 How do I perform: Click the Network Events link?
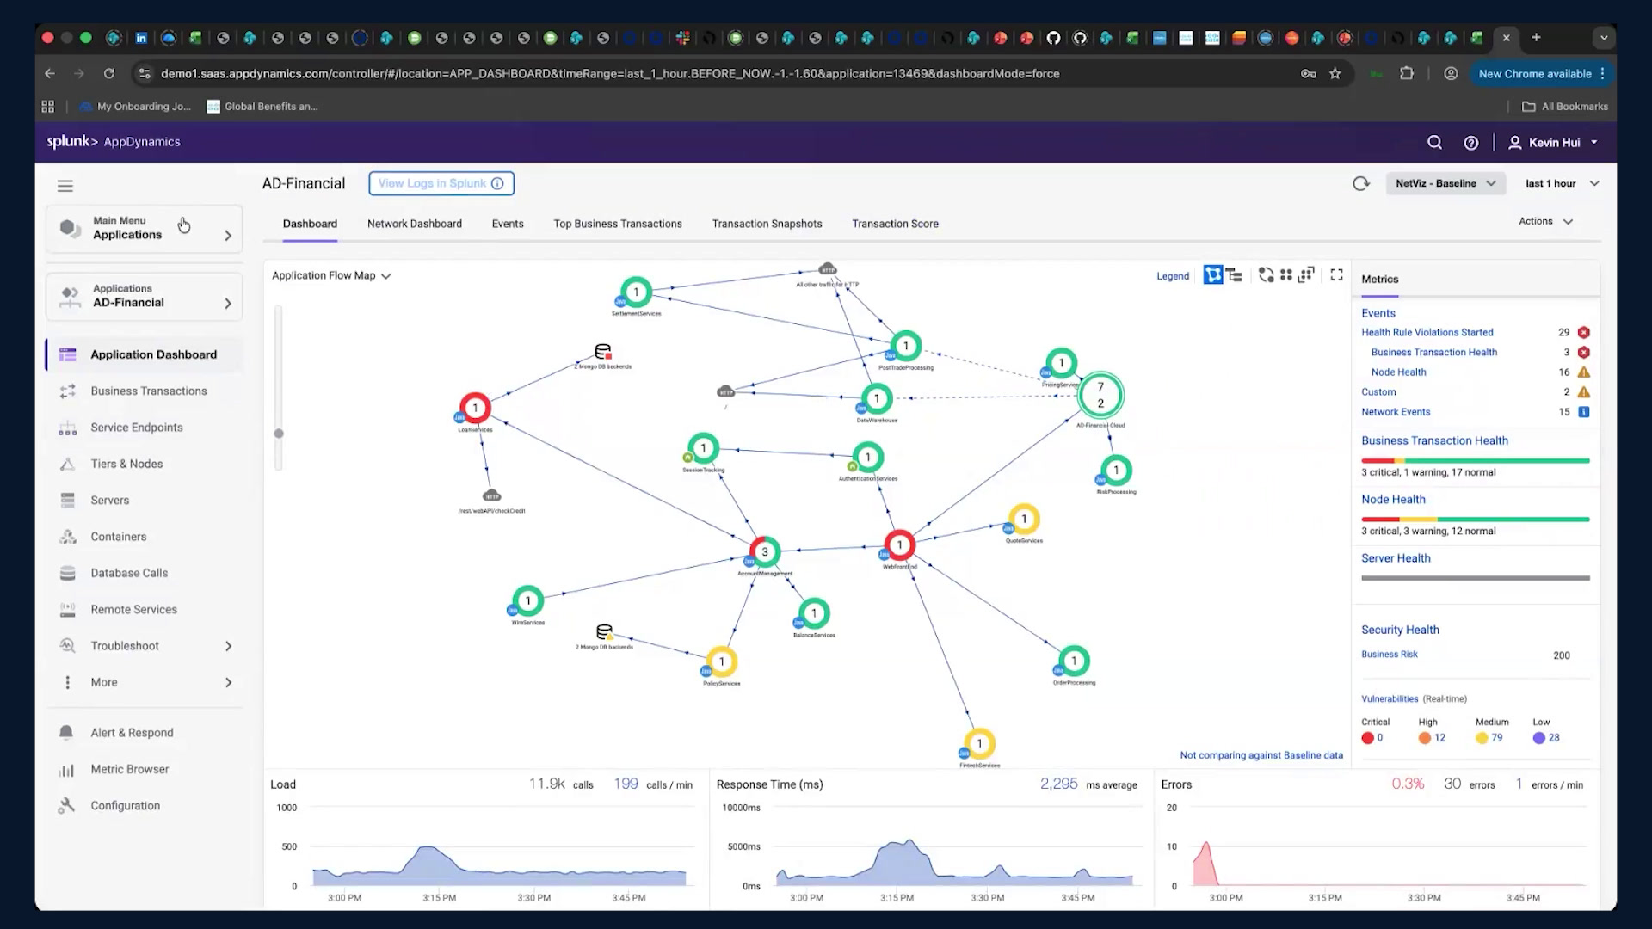point(1396,412)
